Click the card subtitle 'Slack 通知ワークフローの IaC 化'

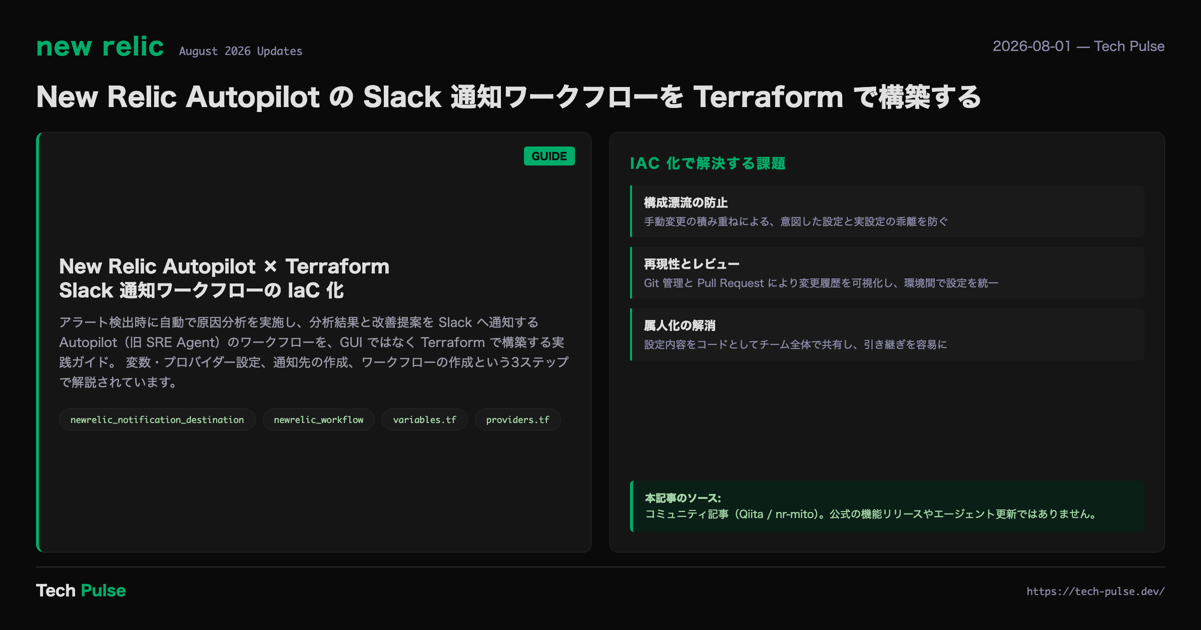click(201, 290)
